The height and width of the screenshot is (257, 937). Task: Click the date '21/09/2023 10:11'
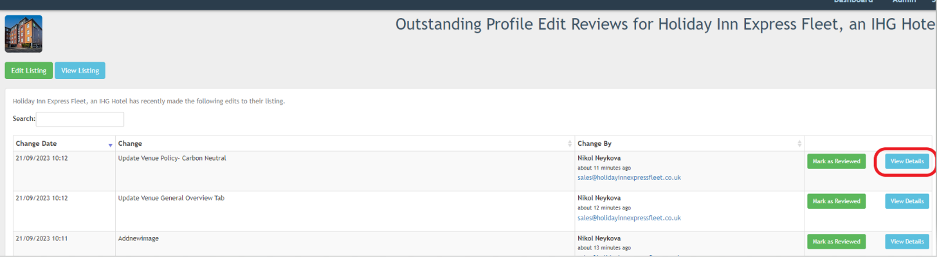click(x=42, y=238)
